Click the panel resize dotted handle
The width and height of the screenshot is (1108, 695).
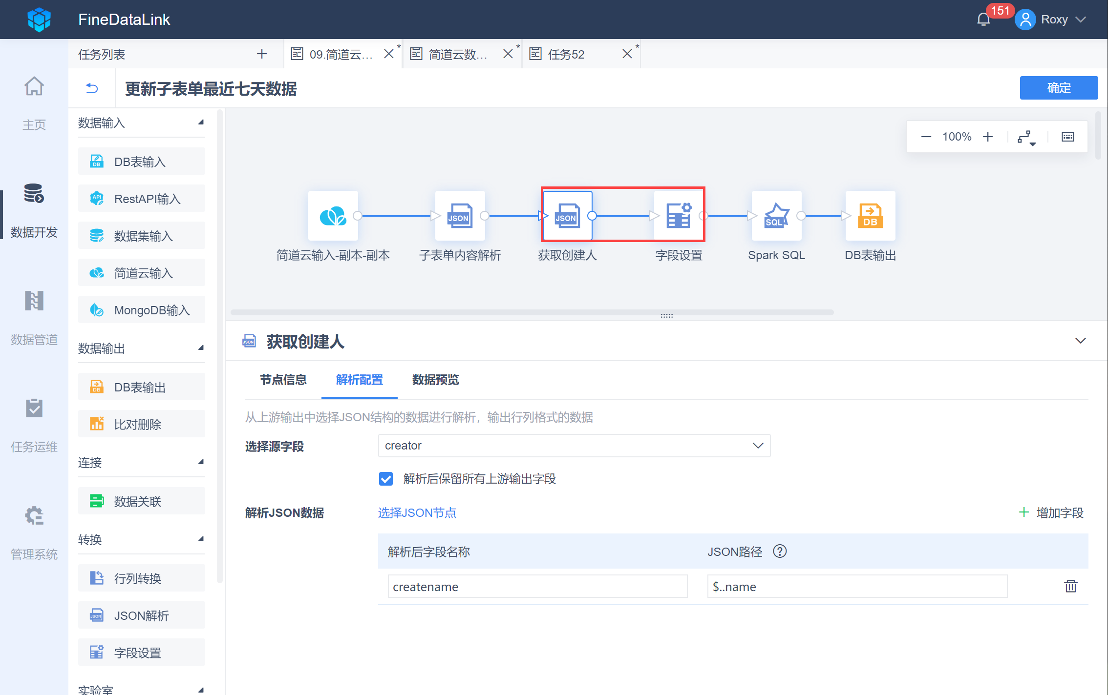(667, 316)
